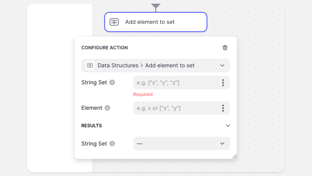This screenshot has width=312, height=176.
Task: Collapse the RESULTS section
Action: tap(228, 126)
